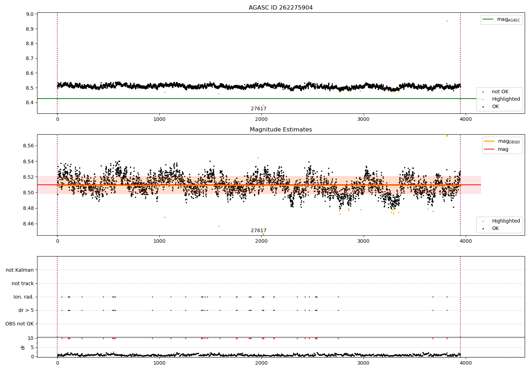
Task: Click the 8.5 y-axis tick label
Action: point(30,88)
